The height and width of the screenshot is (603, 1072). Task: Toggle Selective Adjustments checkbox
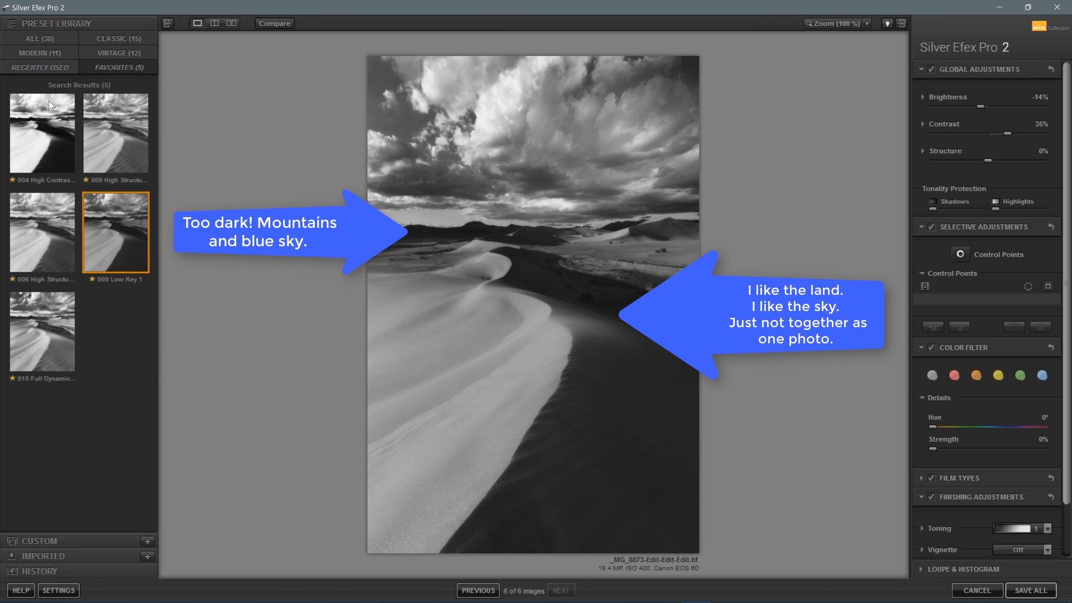[x=931, y=227]
